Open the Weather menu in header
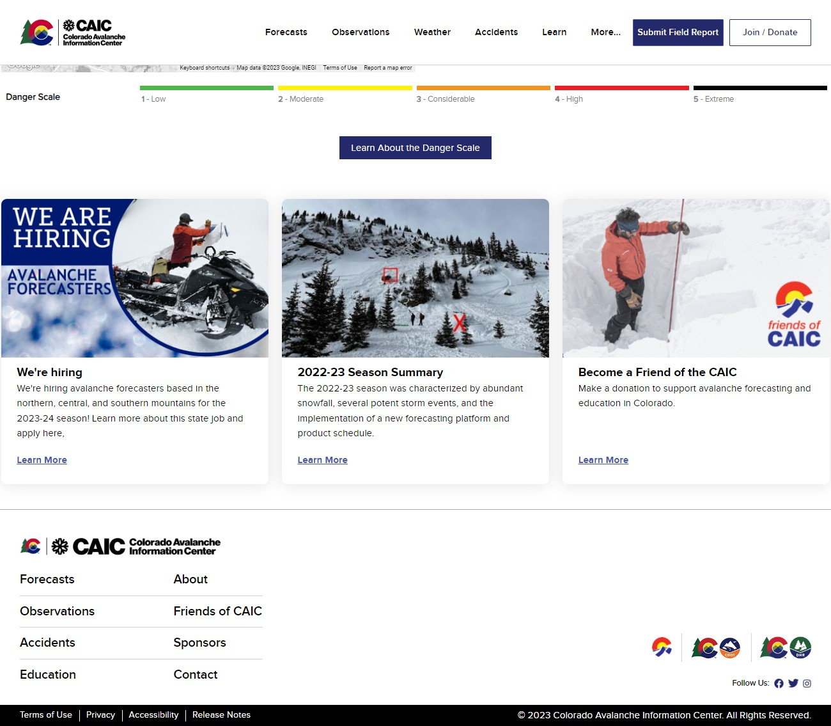 (432, 32)
